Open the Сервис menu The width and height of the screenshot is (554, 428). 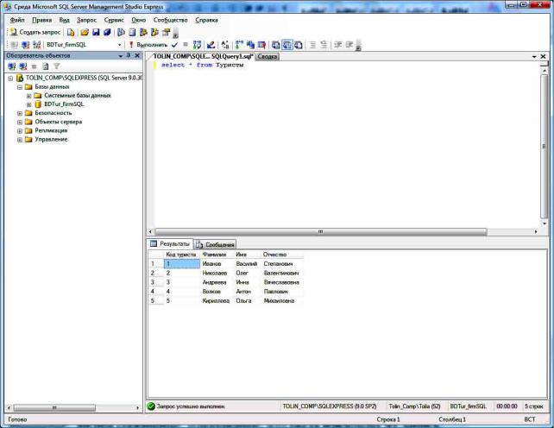pyautogui.click(x=114, y=20)
